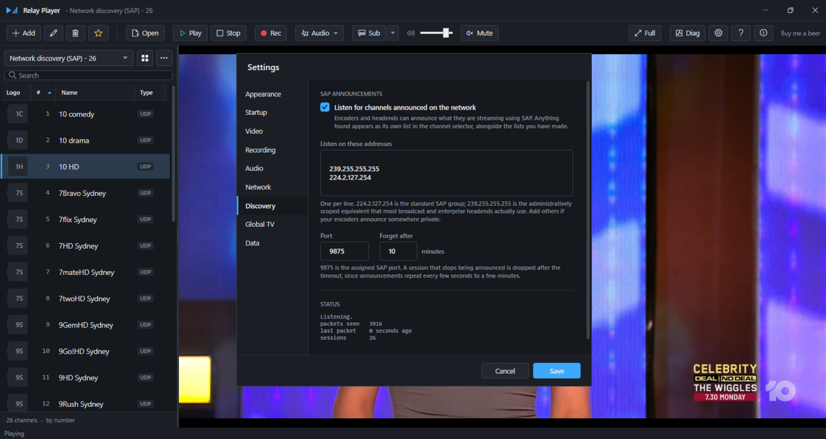Click the Rec record button

(x=271, y=33)
